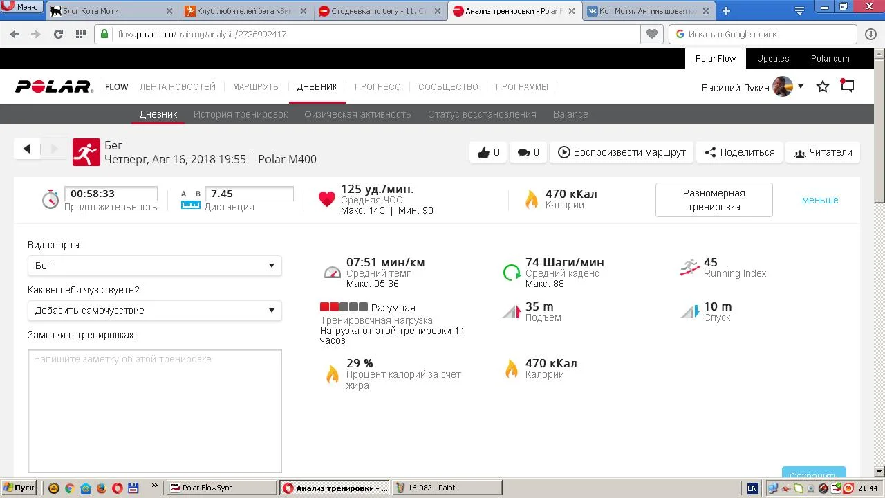This screenshot has width=885, height=498.
Task: Reload the page with refresh icon
Action: [58, 34]
